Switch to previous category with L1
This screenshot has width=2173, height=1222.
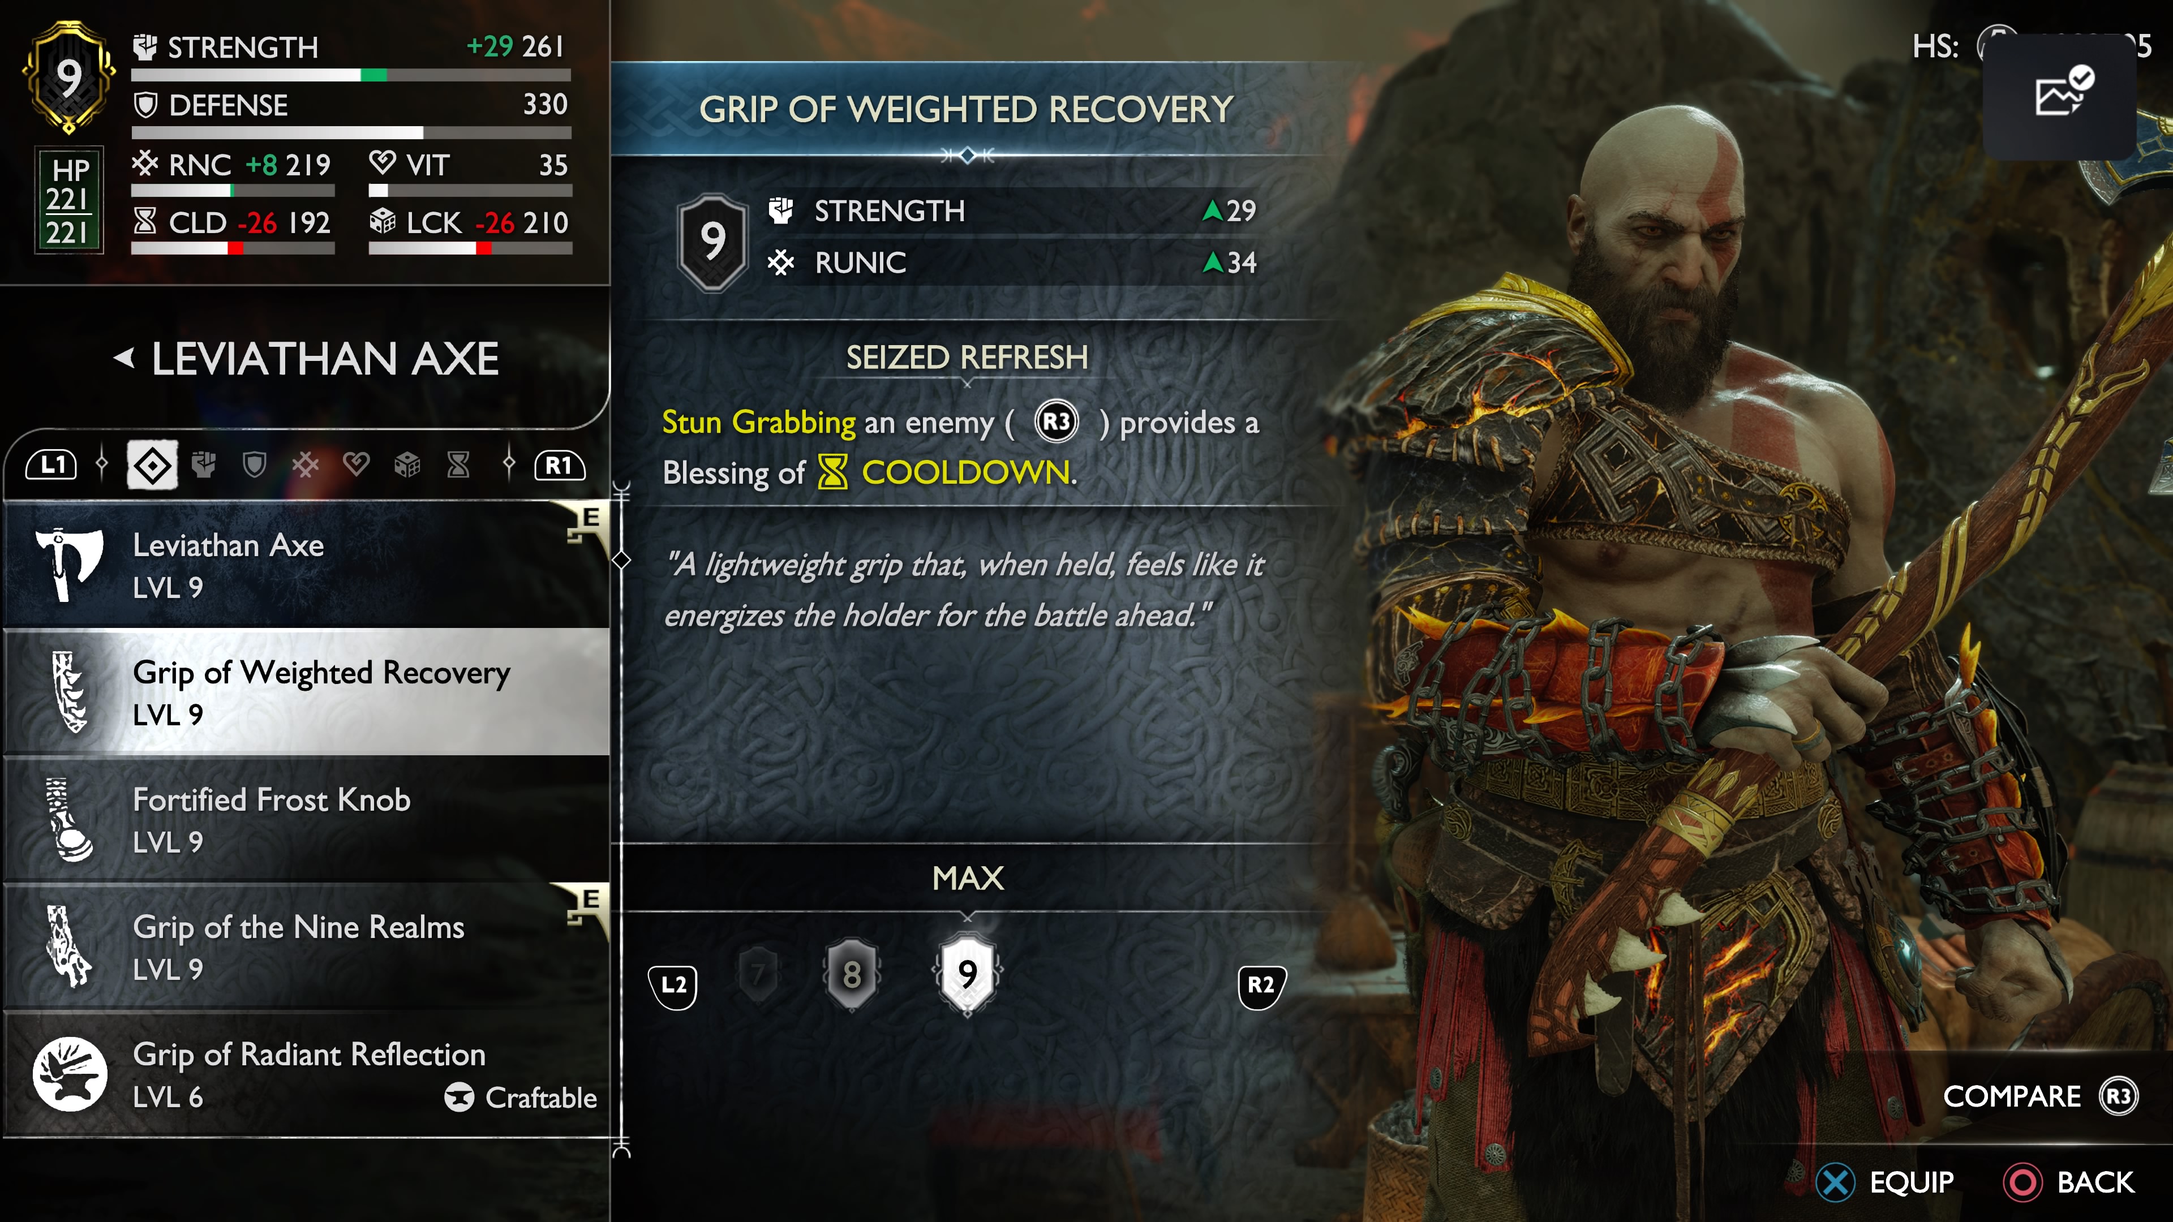click(52, 464)
